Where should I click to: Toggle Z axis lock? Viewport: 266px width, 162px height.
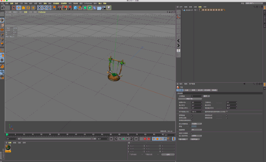49,8
